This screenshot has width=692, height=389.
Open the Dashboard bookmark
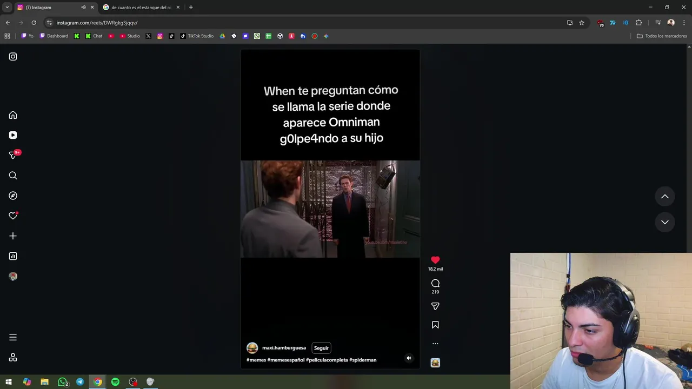(54, 36)
